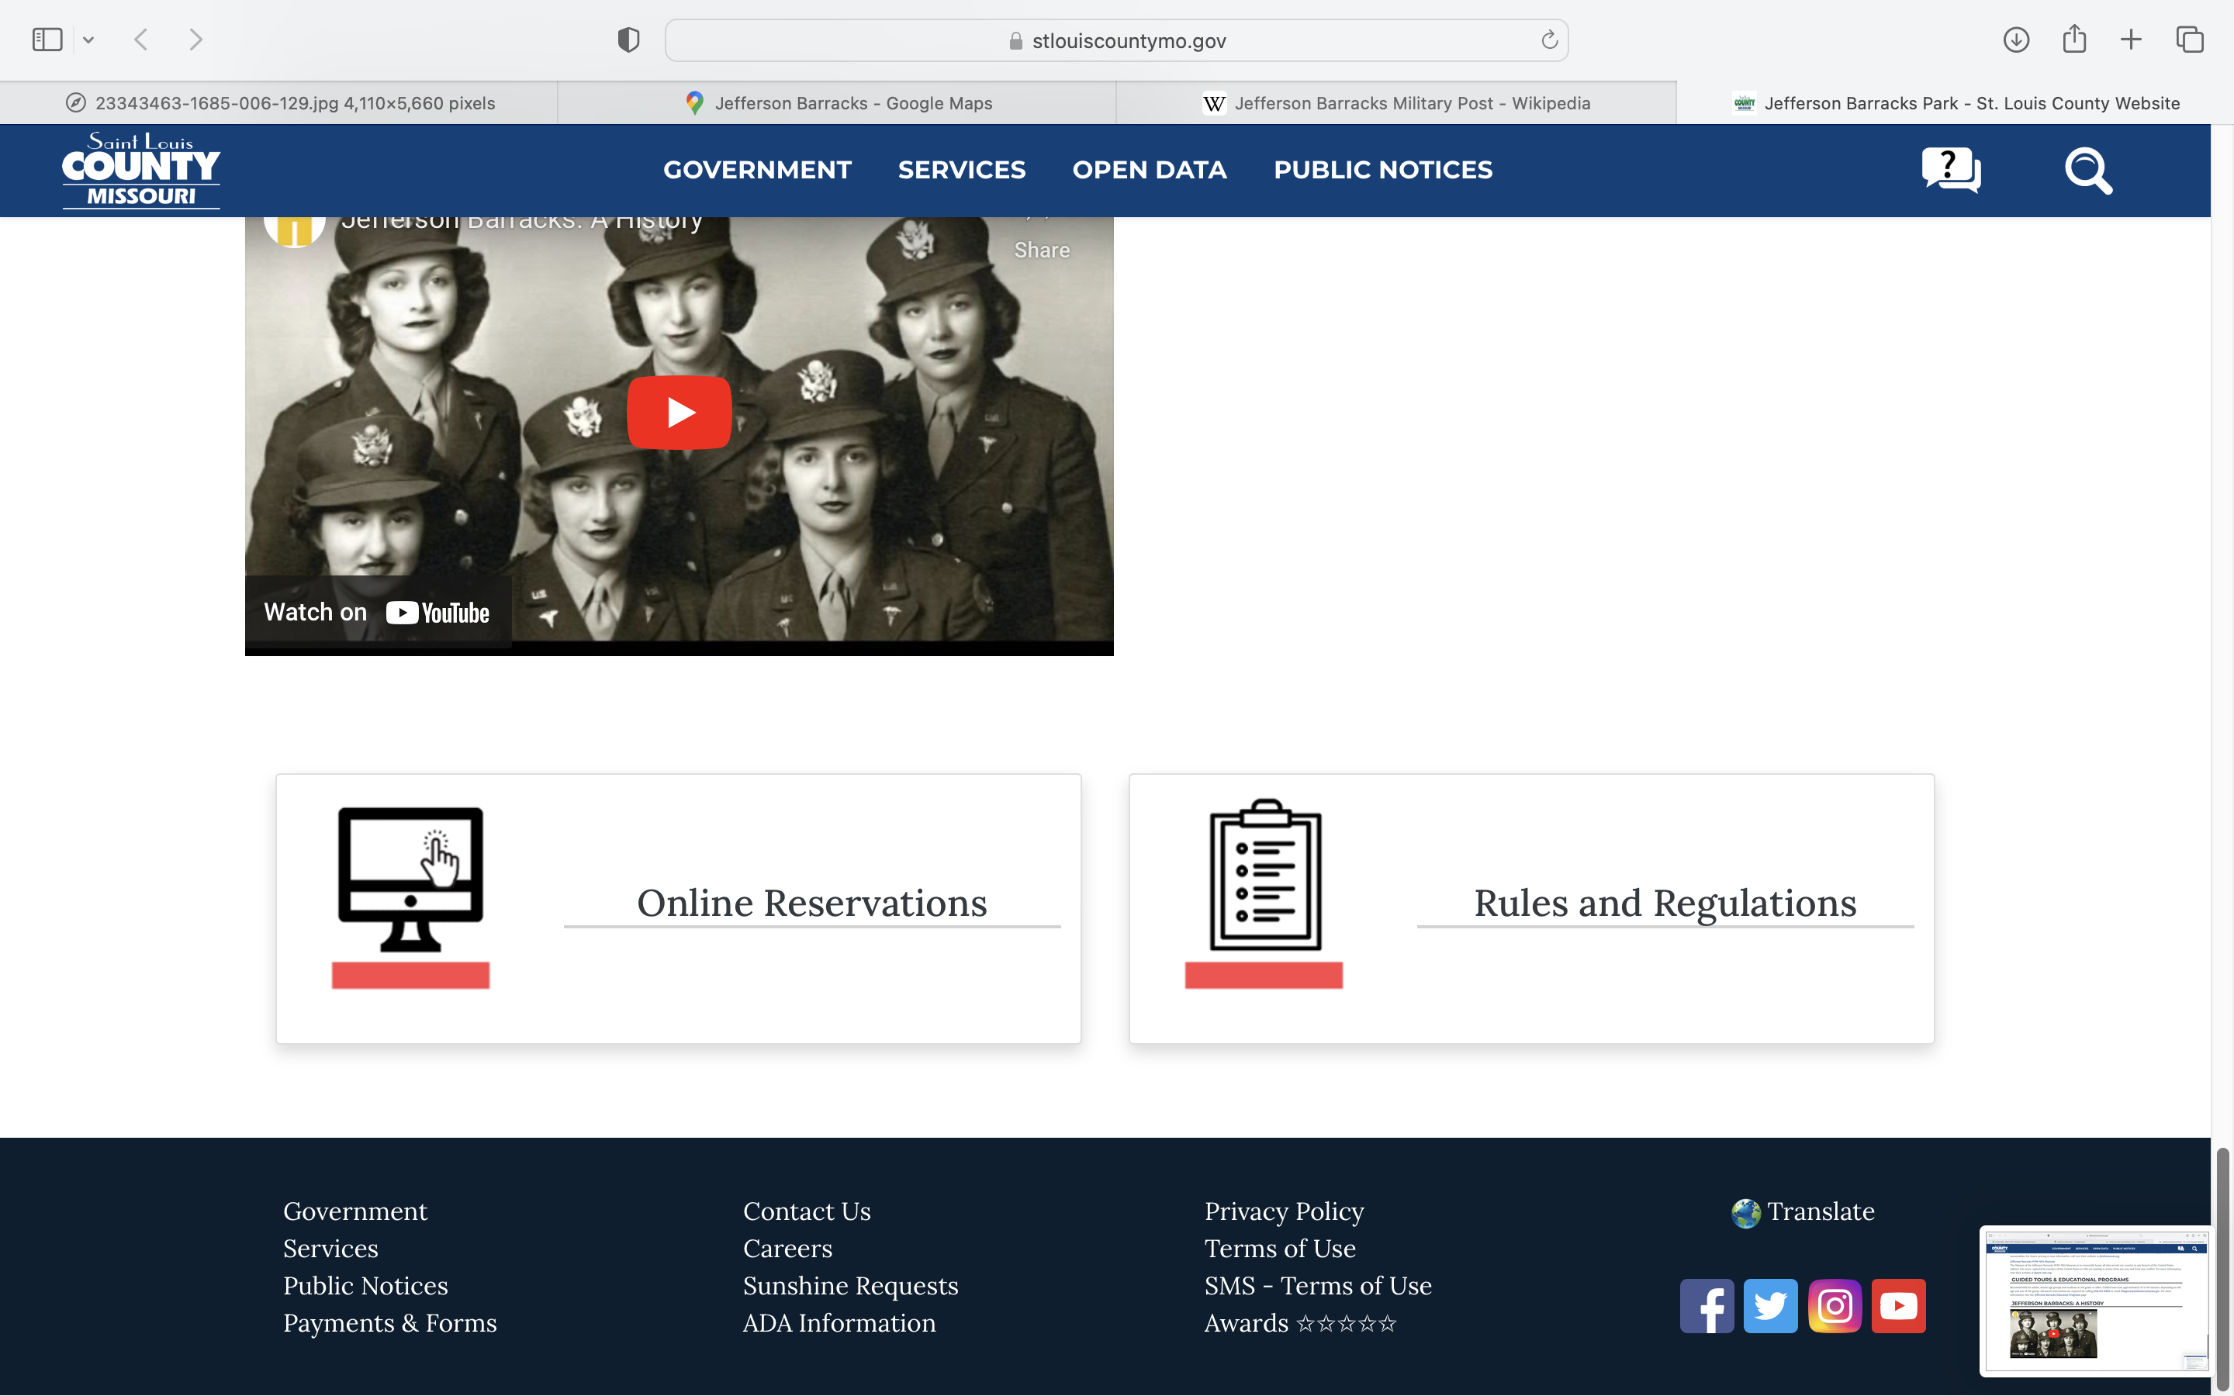The width and height of the screenshot is (2234, 1396).
Task: Click the Safari share icon
Action: pyautogui.click(x=2073, y=40)
